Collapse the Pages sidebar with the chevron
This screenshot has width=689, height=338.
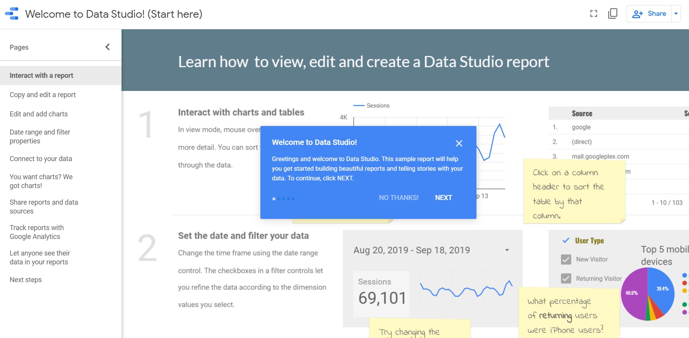(x=108, y=47)
